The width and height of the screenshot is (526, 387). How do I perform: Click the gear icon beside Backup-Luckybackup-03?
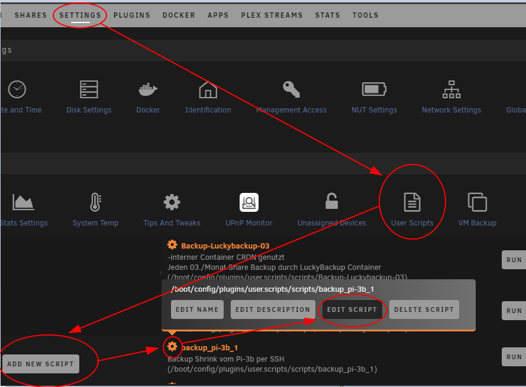pyautogui.click(x=172, y=245)
